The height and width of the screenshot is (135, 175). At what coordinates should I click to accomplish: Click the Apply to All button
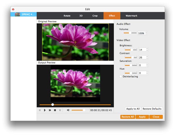tap(133, 109)
